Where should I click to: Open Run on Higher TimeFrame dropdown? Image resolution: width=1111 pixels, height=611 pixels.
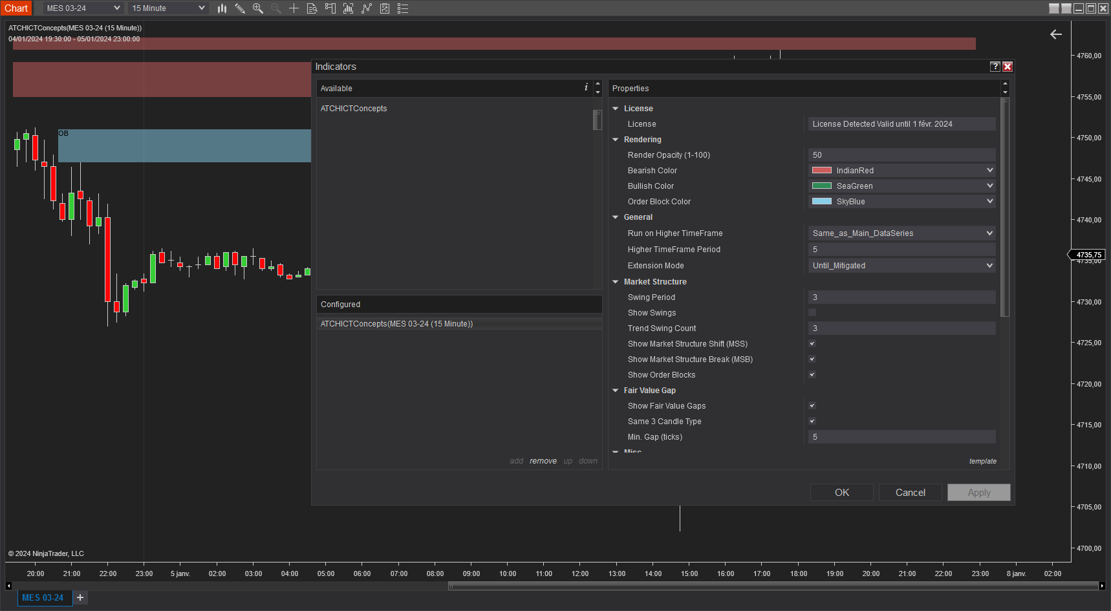coord(901,233)
